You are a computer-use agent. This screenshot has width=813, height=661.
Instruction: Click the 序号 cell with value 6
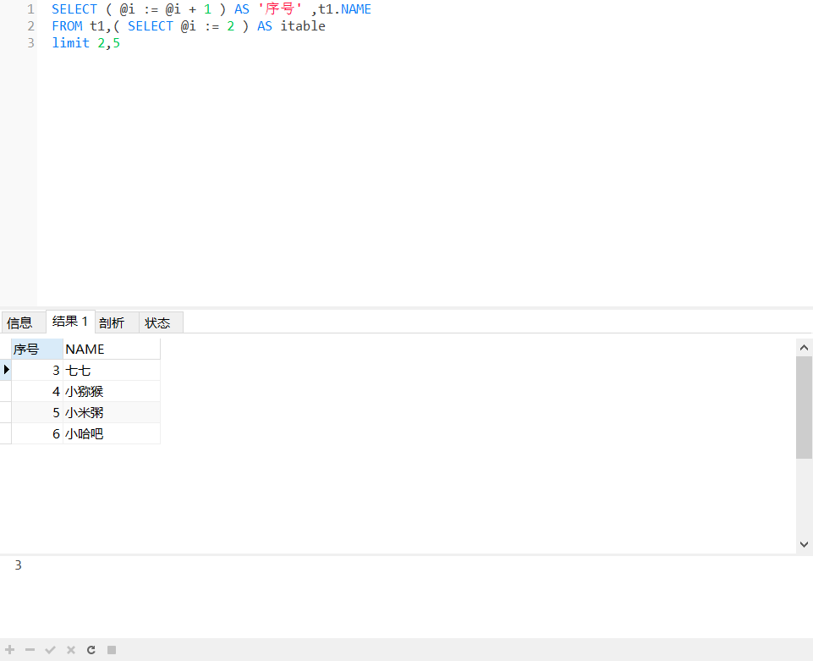tap(37, 433)
